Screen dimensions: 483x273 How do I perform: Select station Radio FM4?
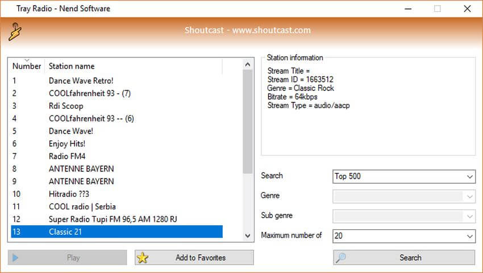[x=116, y=156]
